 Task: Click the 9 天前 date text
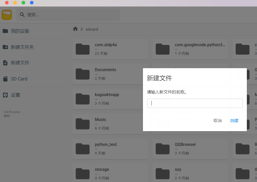[x=100, y=153]
